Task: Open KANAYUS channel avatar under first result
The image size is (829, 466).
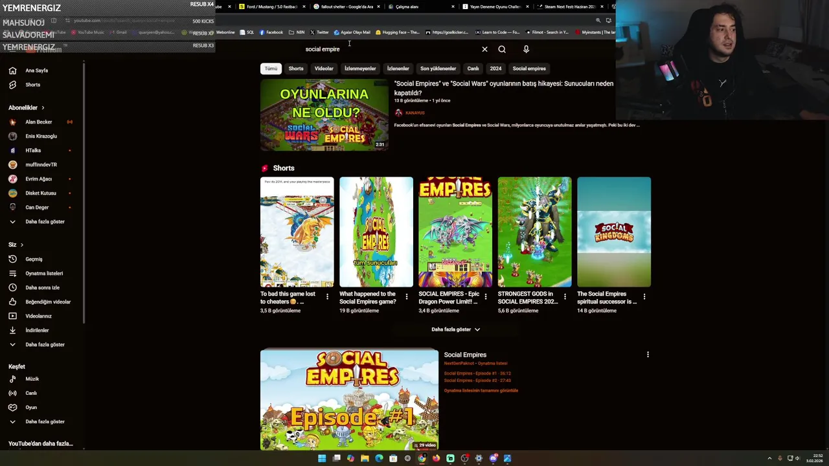Action: click(x=398, y=113)
